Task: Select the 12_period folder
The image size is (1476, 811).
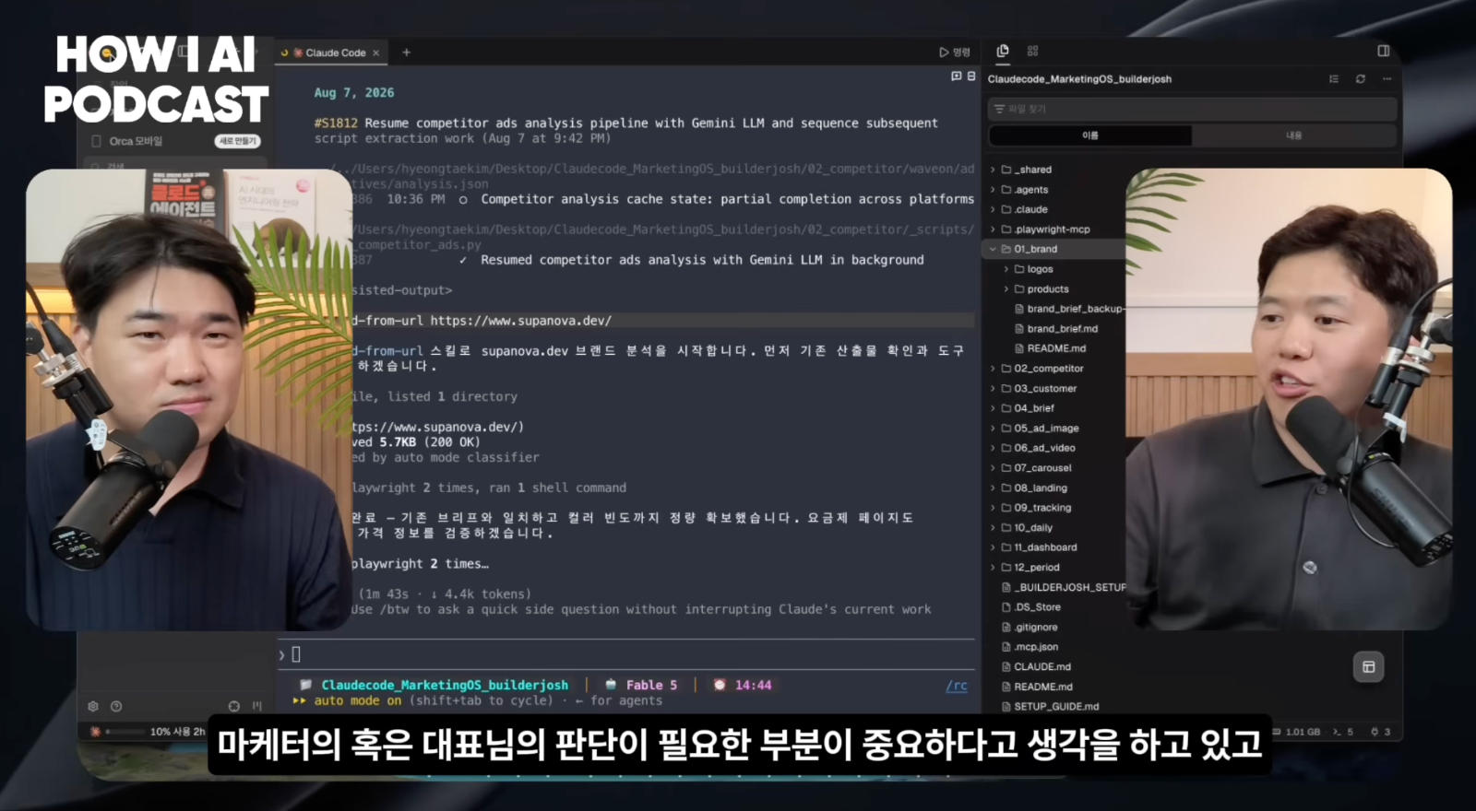Action: pos(1037,568)
